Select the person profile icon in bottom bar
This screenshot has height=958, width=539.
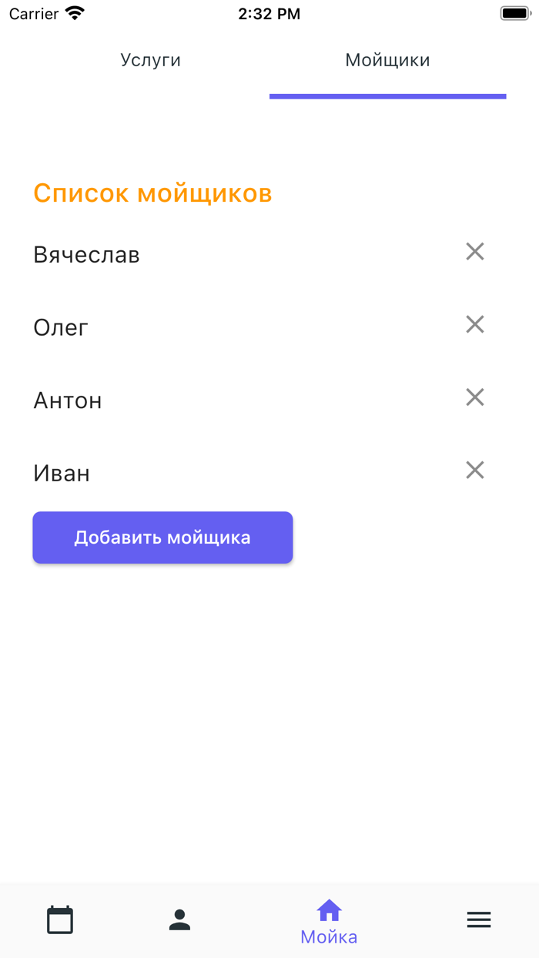pyautogui.click(x=179, y=919)
